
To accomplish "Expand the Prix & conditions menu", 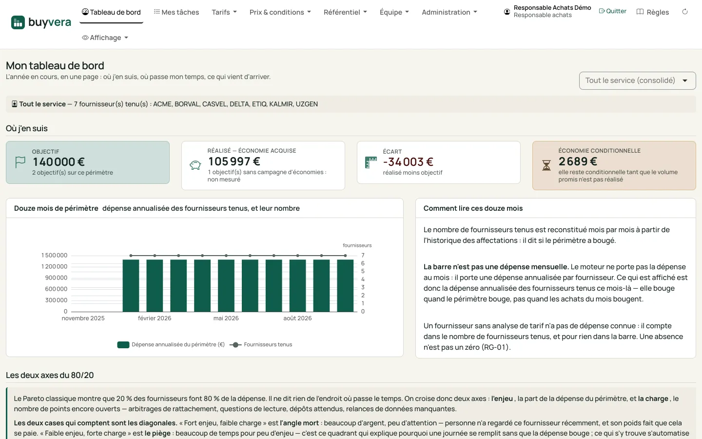I will 280,12.
